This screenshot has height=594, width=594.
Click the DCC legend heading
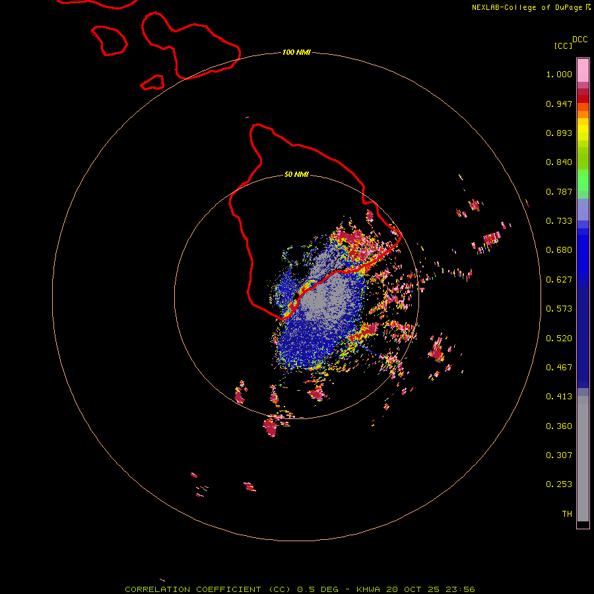579,40
